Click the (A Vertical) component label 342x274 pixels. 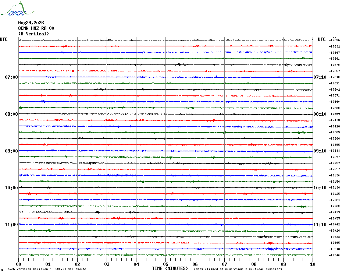33,34
